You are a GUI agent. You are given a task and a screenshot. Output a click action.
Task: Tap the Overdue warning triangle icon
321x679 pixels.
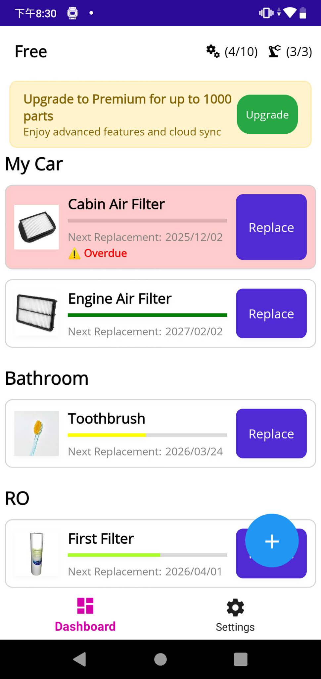tap(74, 254)
